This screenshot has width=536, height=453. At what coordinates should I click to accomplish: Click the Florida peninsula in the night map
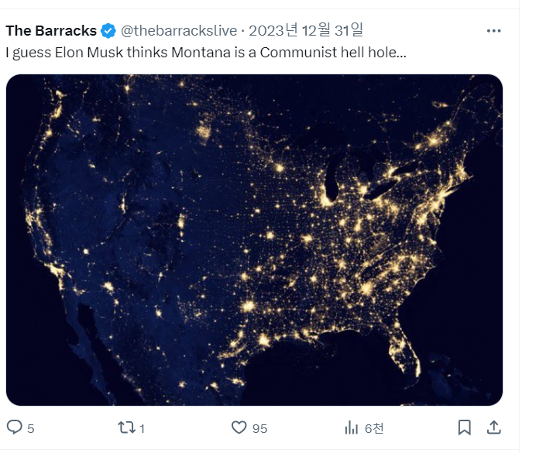[405, 350]
